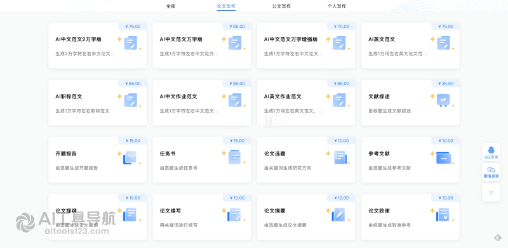Click the 论文续写 edit document icon
Screen dimensions: 508x248
tap(234, 214)
